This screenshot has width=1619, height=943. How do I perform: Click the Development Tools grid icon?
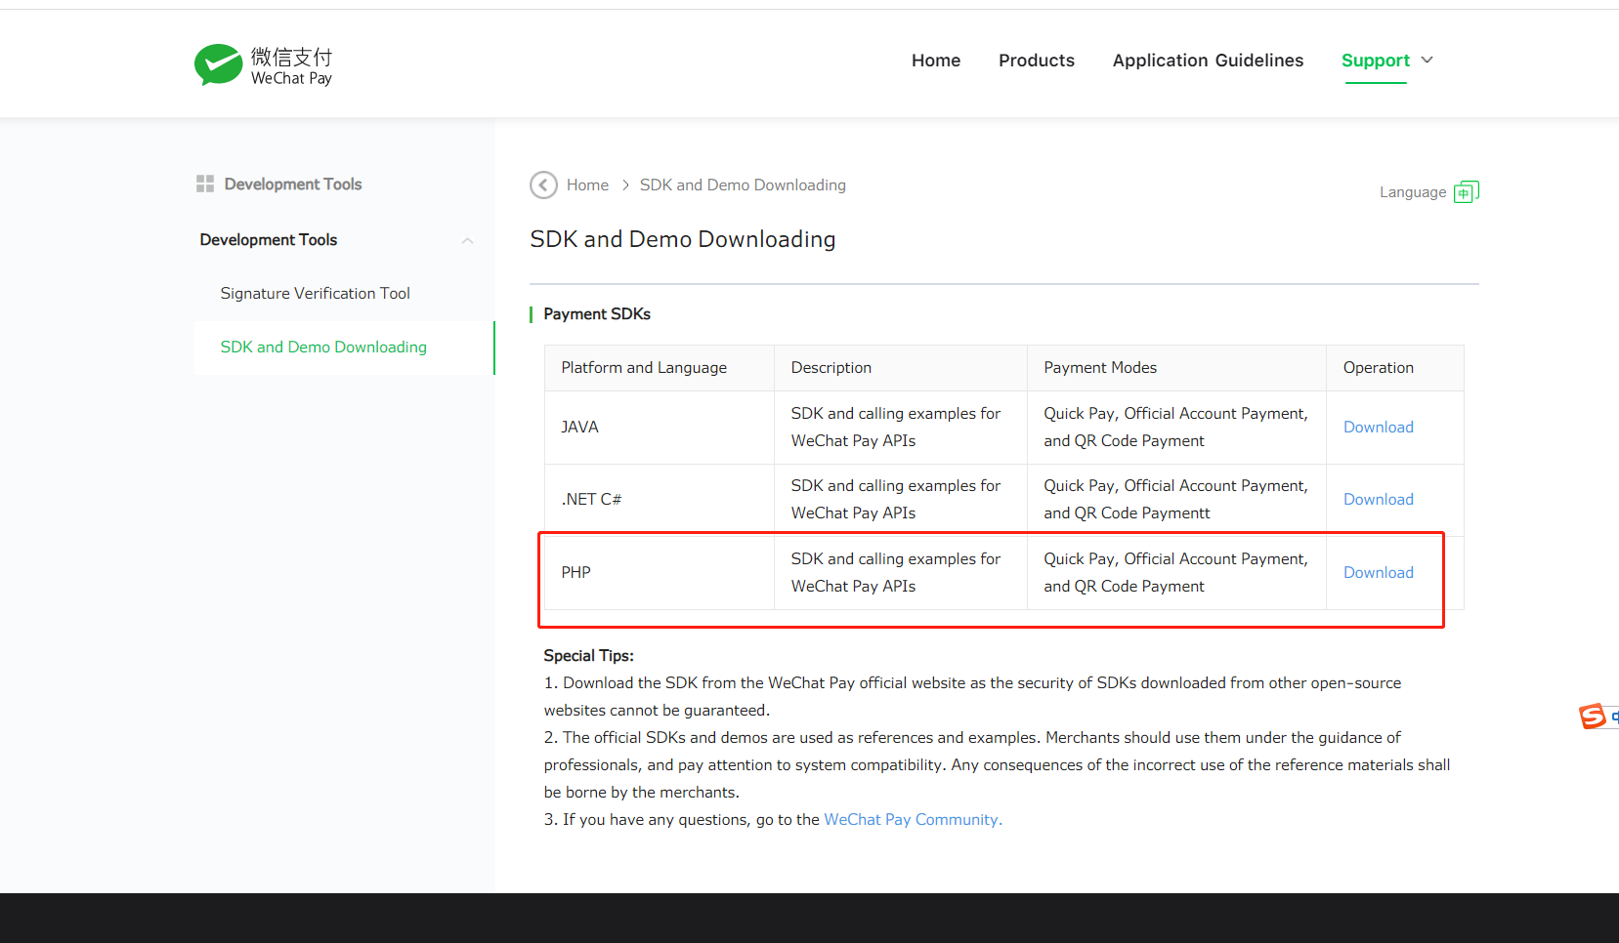pyautogui.click(x=205, y=184)
